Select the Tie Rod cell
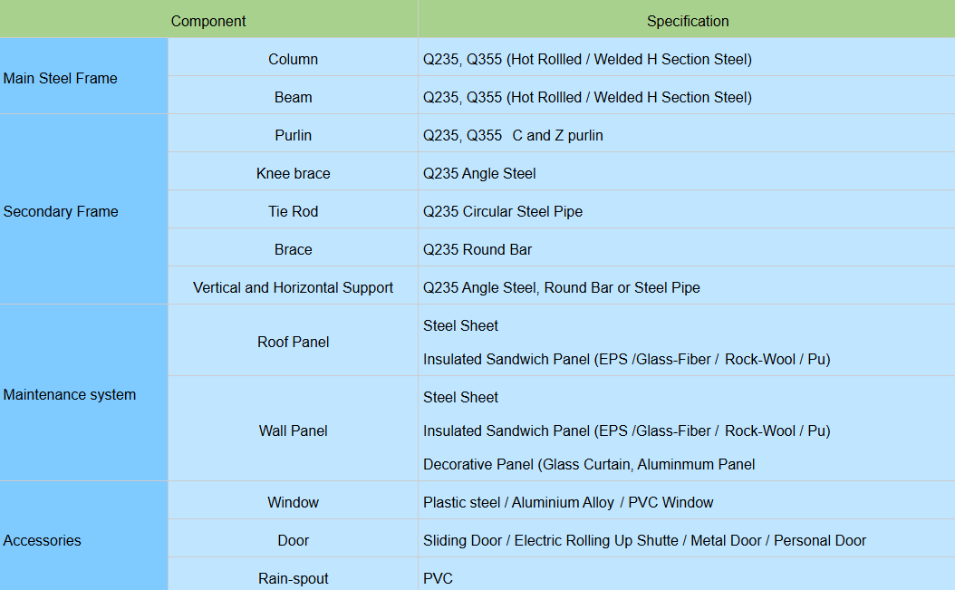The image size is (955, 590). pos(293,211)
